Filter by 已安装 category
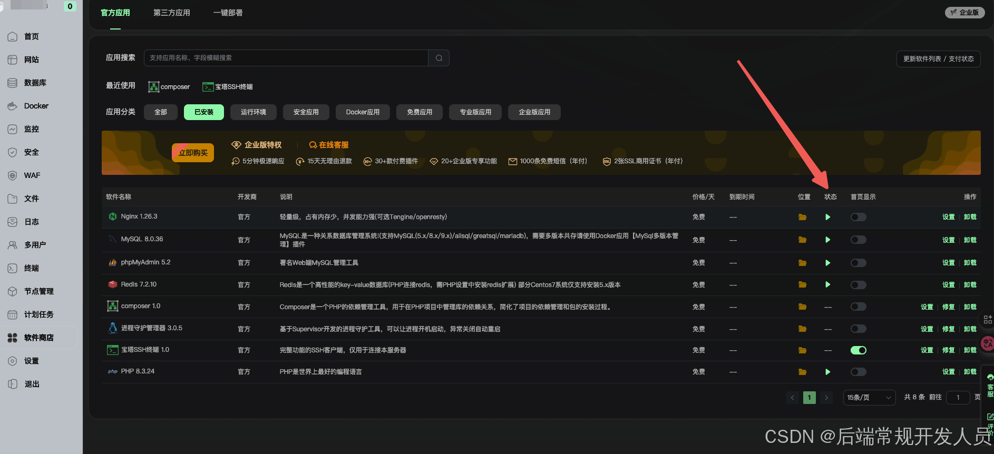 (x=204, y=112)
